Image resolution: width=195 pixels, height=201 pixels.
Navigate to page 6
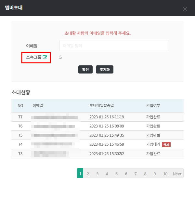click(126, 174)
